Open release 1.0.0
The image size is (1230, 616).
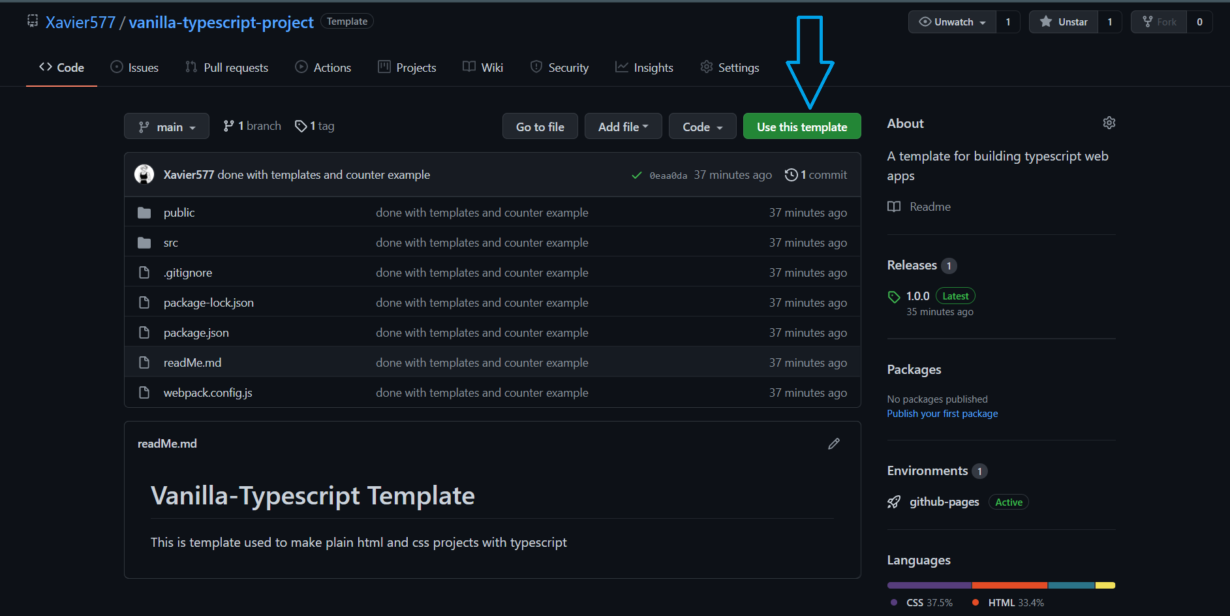(x=917, y=296)
